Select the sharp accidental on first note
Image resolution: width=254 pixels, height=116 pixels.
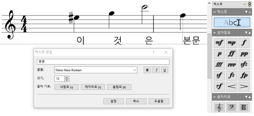(x=71, y=18)
